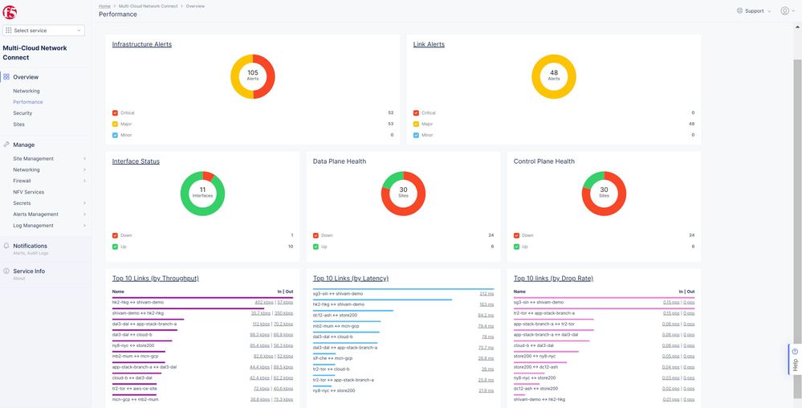Toggle Down checkbox in Interface Status
802x408 pixels.
115,235
